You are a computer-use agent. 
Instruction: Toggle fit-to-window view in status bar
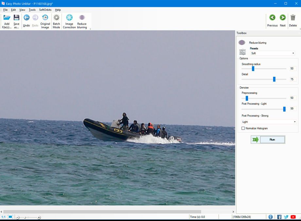click(x=10, y=217)
